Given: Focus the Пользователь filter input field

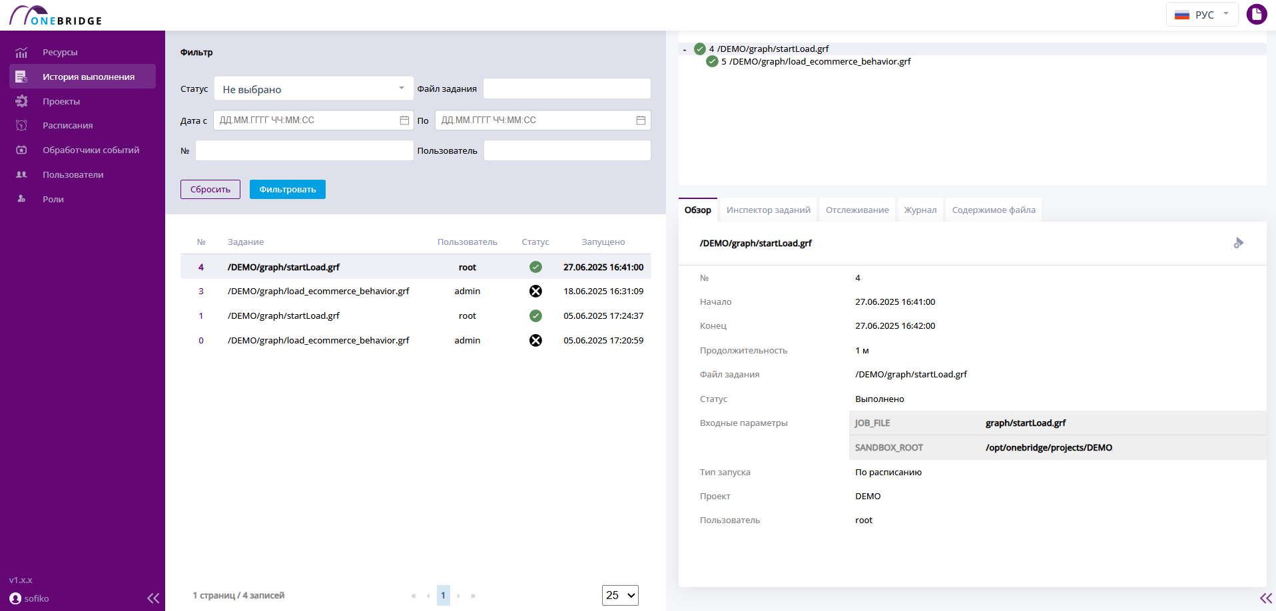Looking at the screenshot, I should 567,150.
